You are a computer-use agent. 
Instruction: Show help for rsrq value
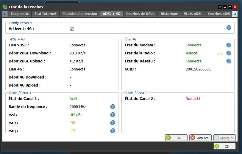[x=113, y=131]
